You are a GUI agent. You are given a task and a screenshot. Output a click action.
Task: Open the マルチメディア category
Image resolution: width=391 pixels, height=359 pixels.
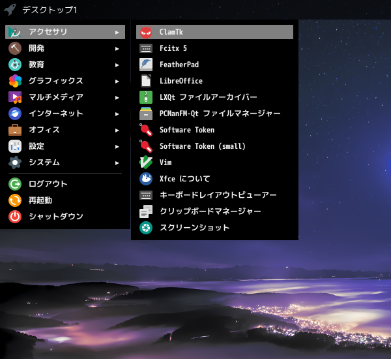[x=65, y=97]
